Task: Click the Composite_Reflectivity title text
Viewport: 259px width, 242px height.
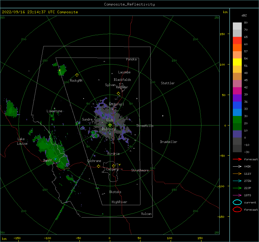Action: pos(129,4)
